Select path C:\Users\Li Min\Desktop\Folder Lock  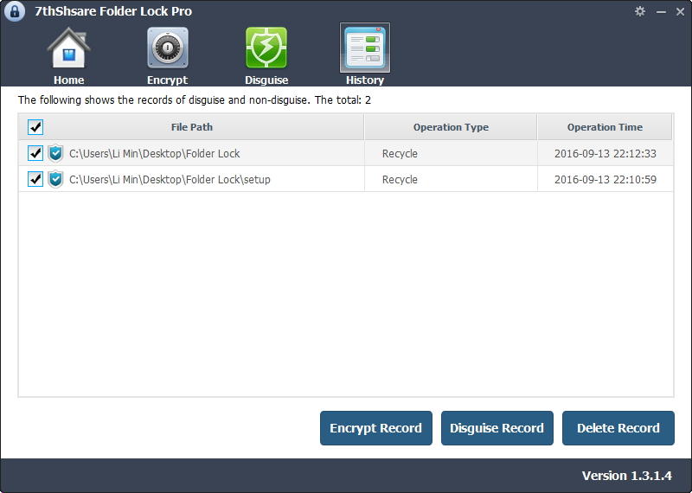click(x=155, y=154)
